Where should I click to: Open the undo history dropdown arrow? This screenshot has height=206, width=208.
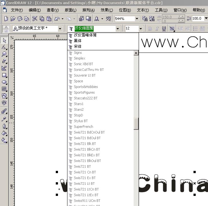click(62, 19)
